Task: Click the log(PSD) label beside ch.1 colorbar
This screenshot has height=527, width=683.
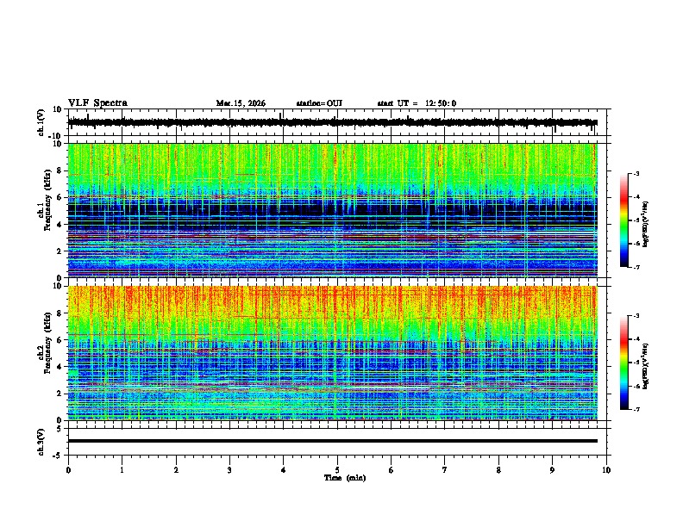Action: pyautogui.click(x=645, y=224)
